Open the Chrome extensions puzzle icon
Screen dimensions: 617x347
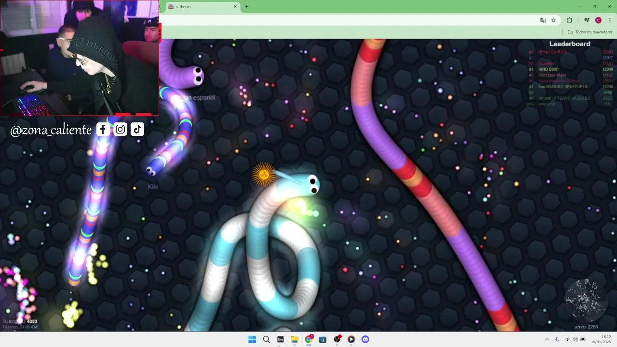[570, 20]
